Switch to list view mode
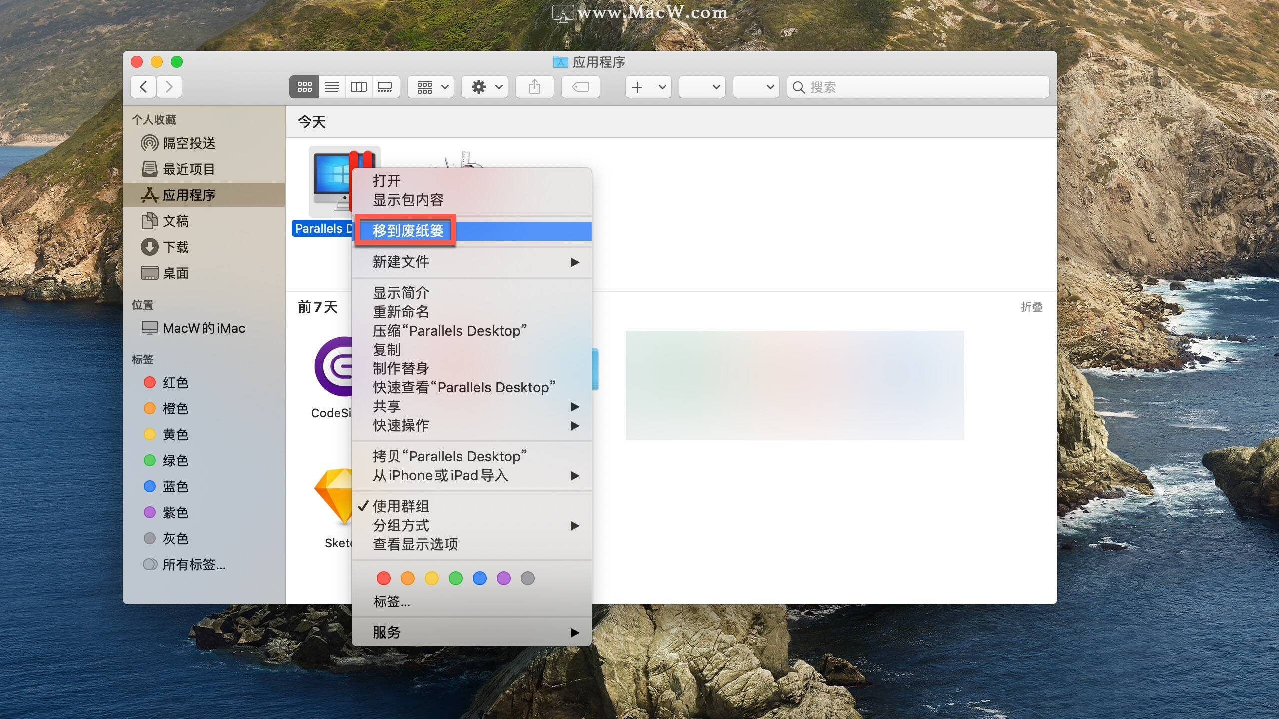 click(331, 87)
